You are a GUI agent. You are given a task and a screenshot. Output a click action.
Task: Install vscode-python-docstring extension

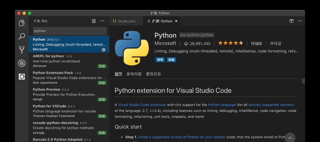coord(102,133)
